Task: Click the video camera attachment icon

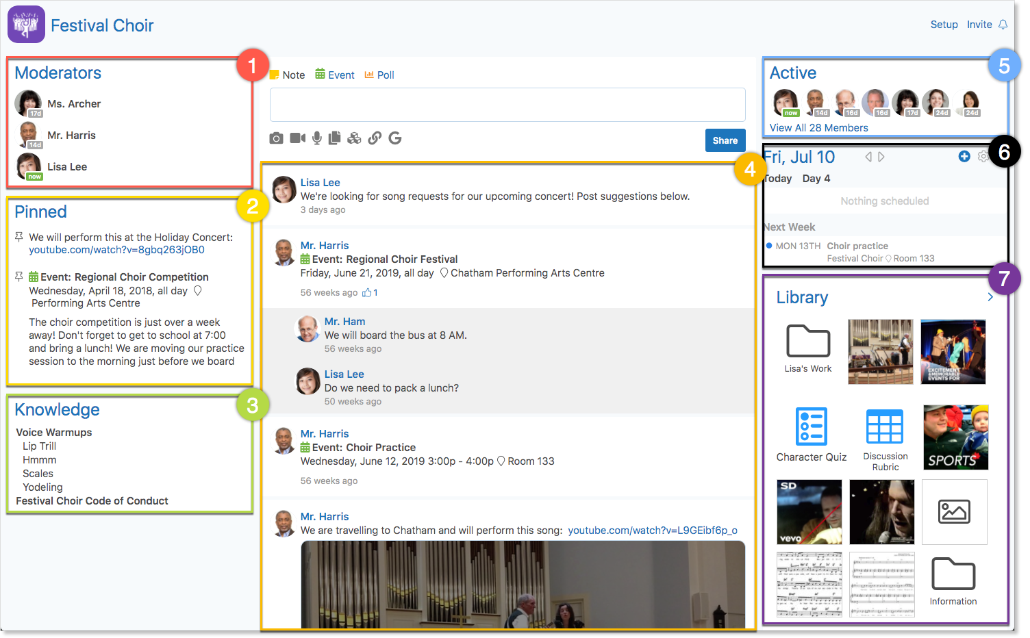Action: (297, 138)
